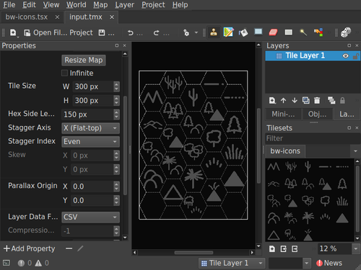
Task: Click the errors count icon in status bar
Action: 21,264
